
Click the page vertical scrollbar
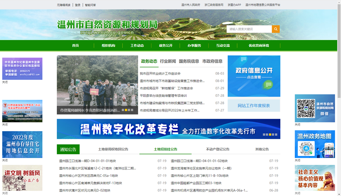click(339, 51)
